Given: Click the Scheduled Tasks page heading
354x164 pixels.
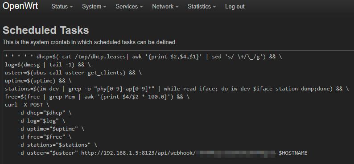Looking at the screenshot, I should coord(46,30).
